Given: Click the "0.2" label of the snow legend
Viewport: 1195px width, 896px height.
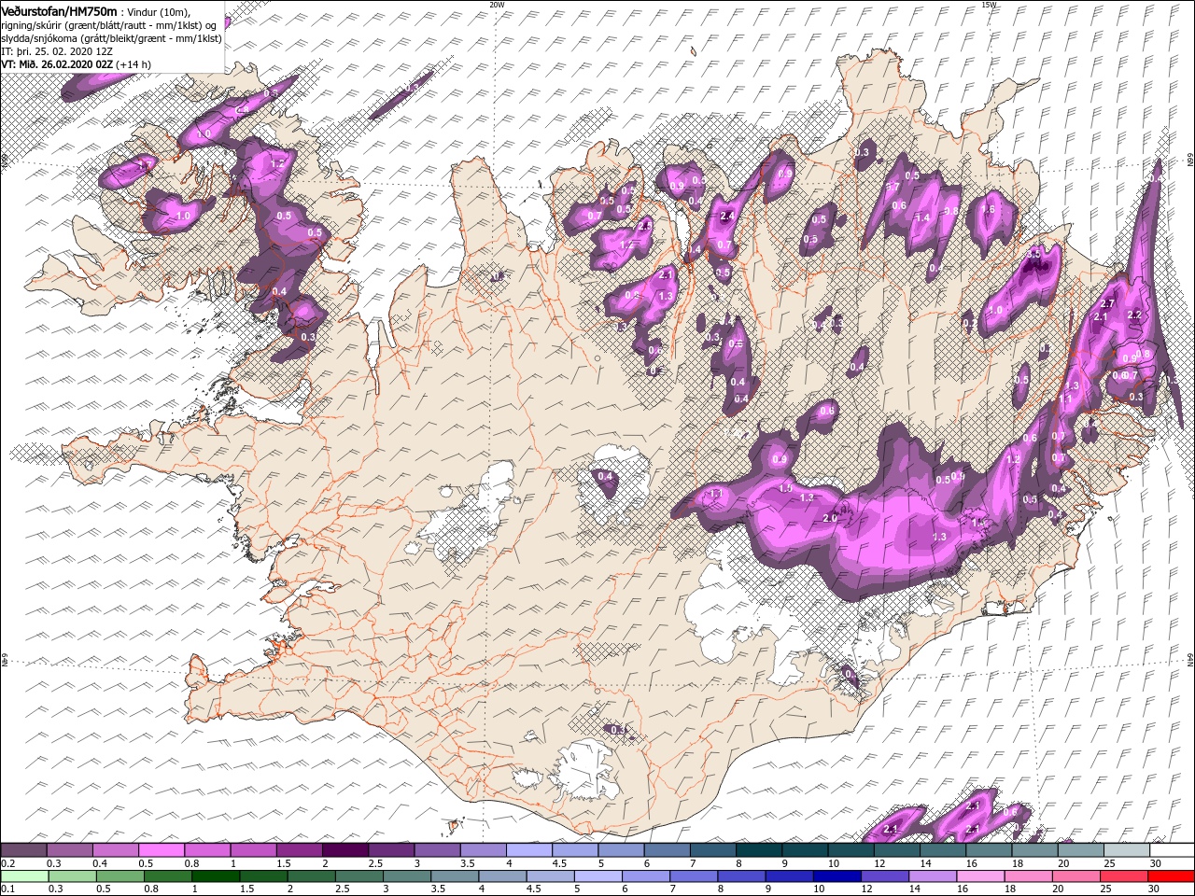Looking at the screenshot, I should [x=7, y=863].
